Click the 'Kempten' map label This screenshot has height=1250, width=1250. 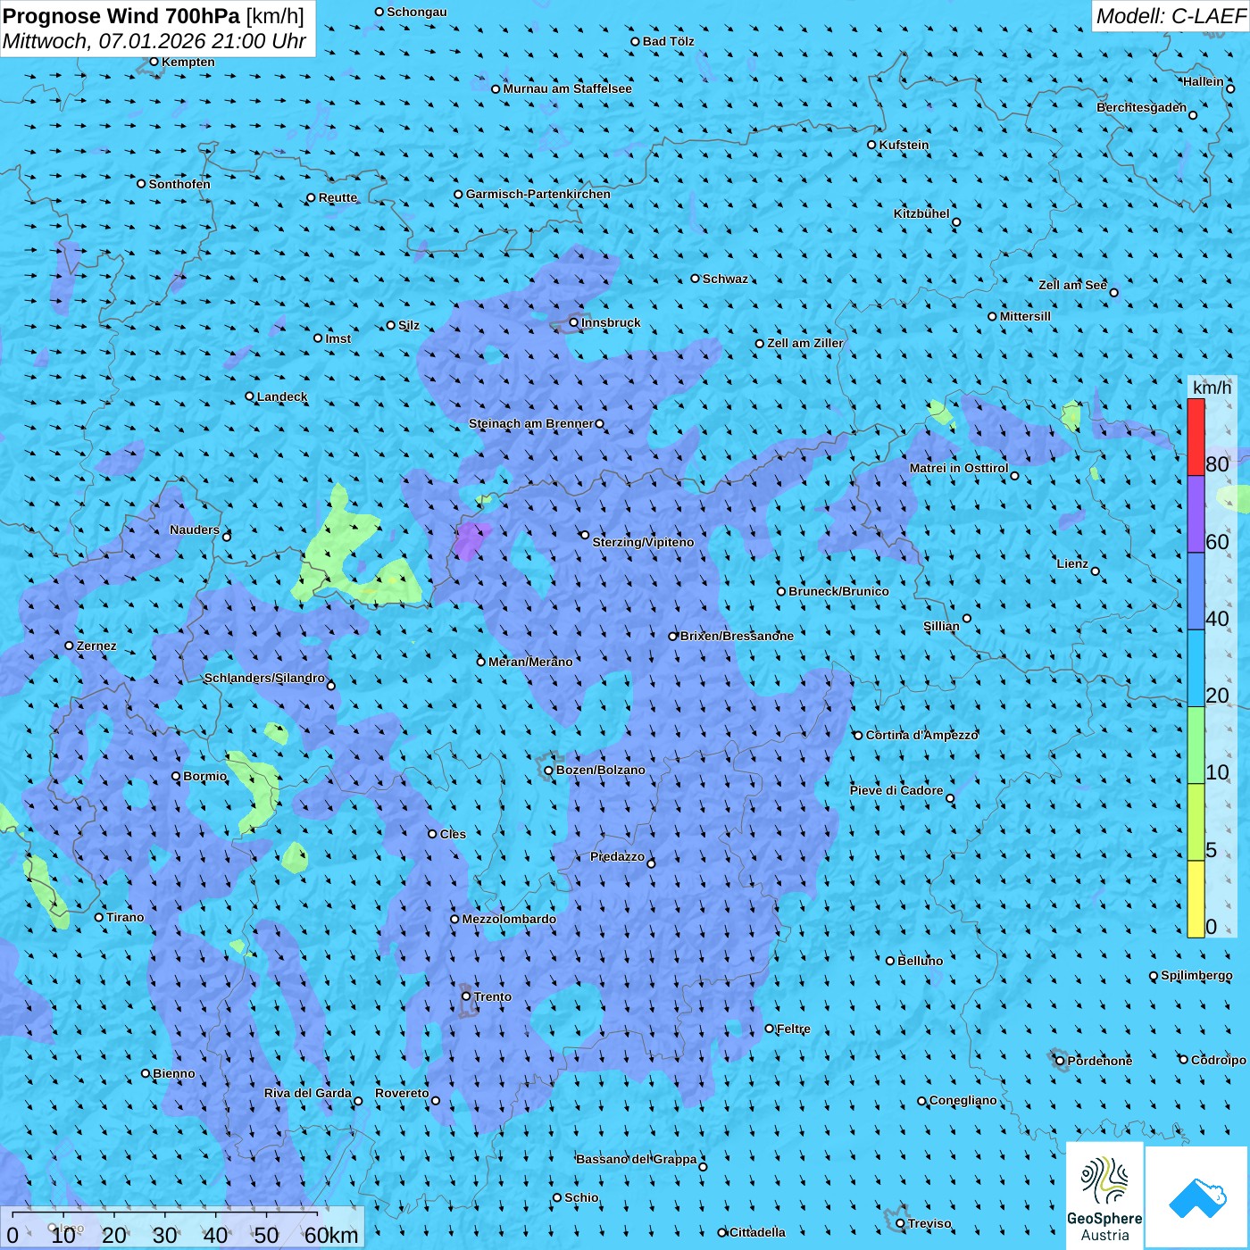click(188, 62)
